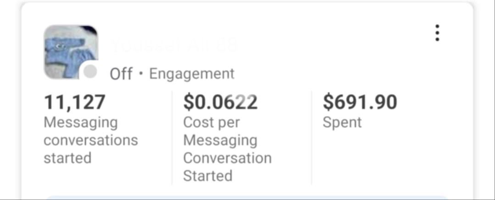Click the dark strip at screenshot bottom
Viewport: 495px width, 200px height.
pyautogui.click(x=248, y=199)
